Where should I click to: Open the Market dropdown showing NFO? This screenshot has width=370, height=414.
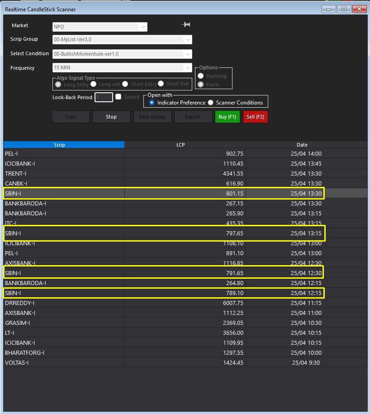(x=100, y=27)
